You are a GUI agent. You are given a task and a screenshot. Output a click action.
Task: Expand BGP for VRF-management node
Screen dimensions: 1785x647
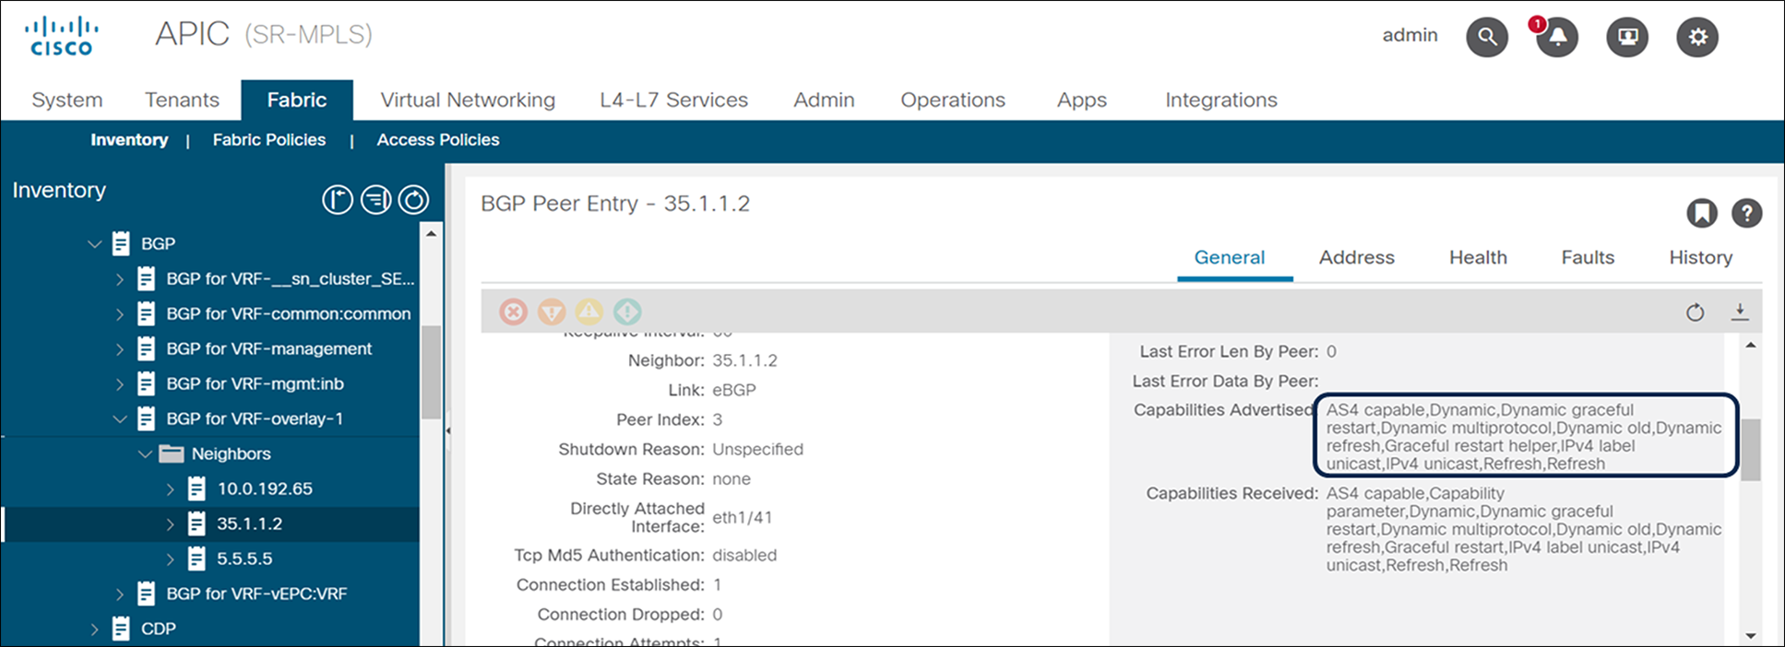(x=120, y=348)
